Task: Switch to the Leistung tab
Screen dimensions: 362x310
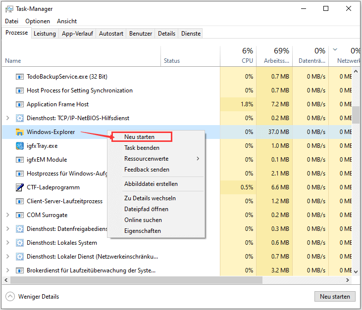Action: [x=45, y=34]
